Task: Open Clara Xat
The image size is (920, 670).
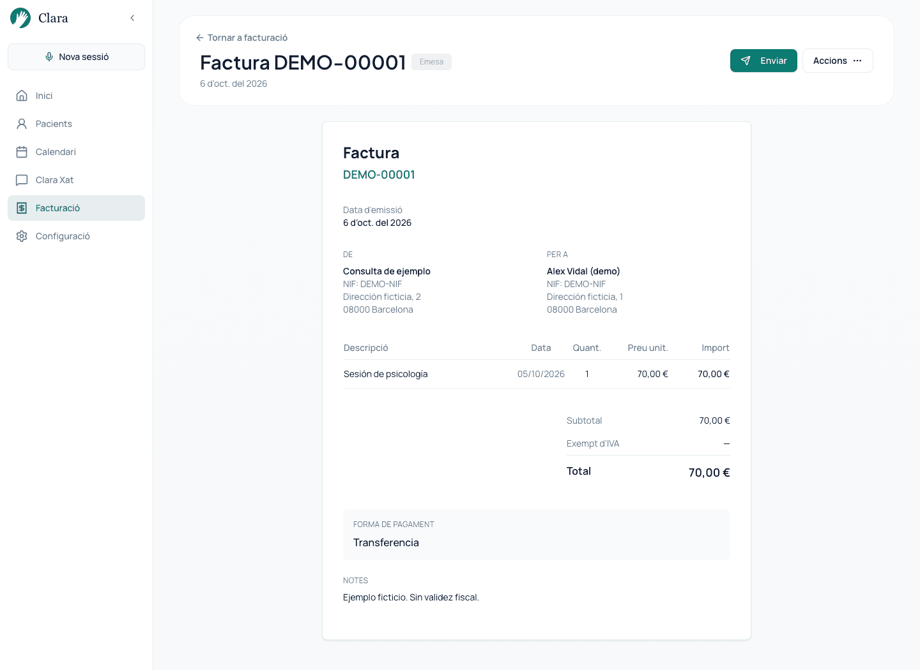Action: point(76,180)
